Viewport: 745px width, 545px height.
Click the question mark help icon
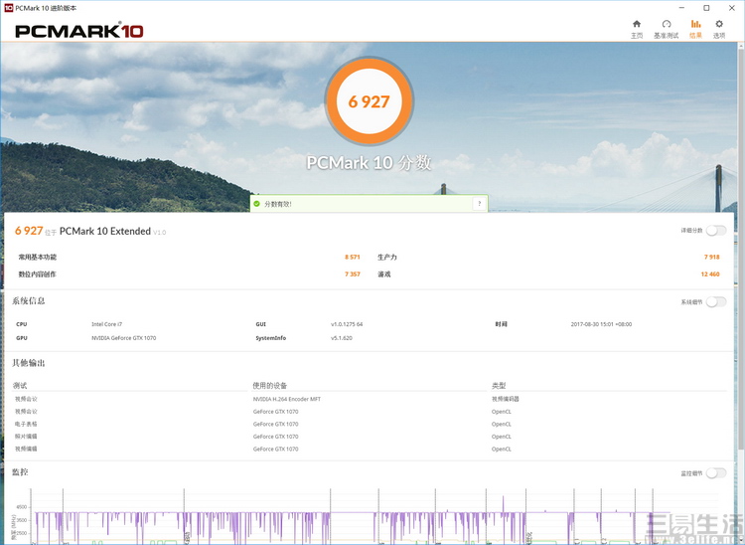480,204
